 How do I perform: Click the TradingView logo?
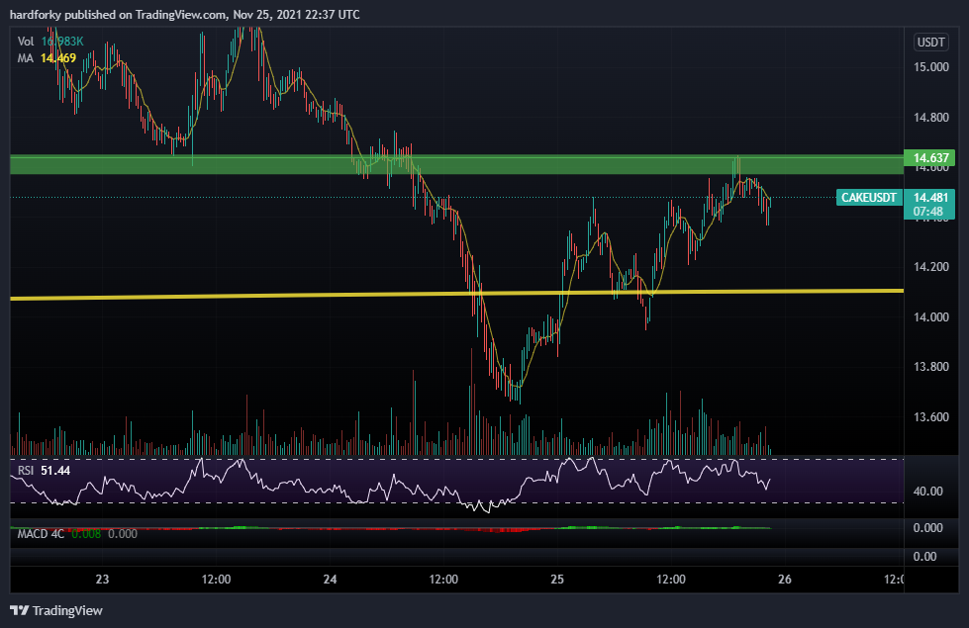[x=56, y=611]
